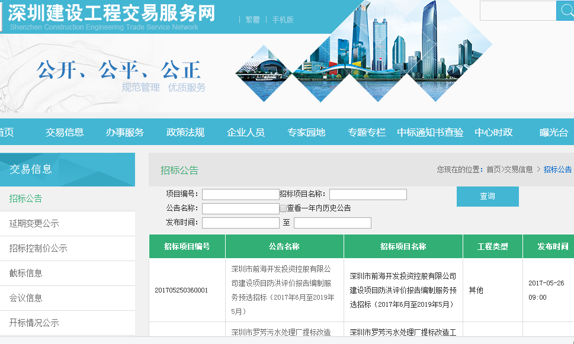Click the search magnifier icon at top
Screen dimensions: 574x344
tap(566, 11)
